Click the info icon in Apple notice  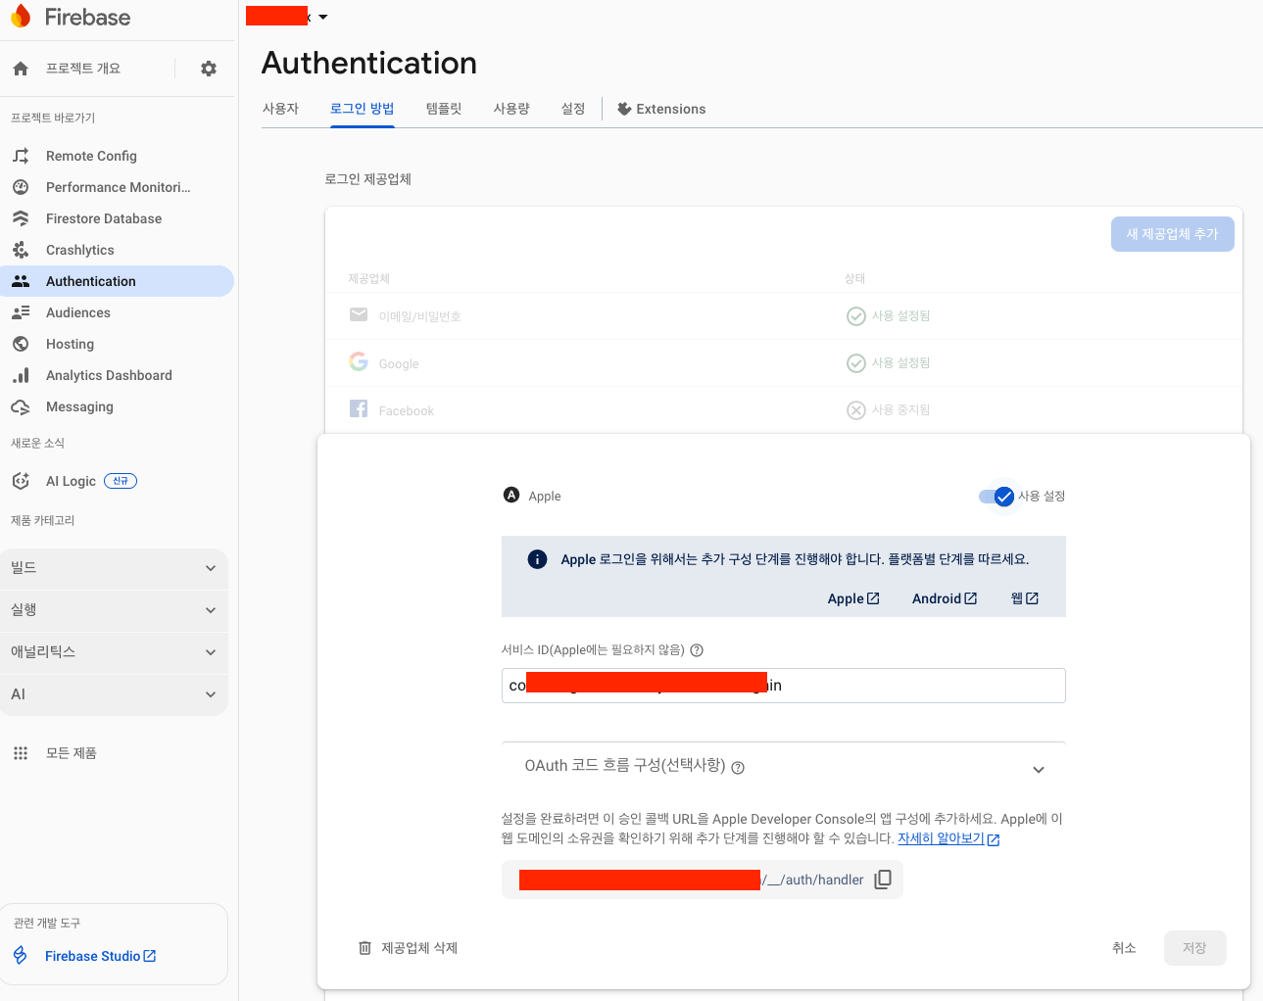pos(537,559)
